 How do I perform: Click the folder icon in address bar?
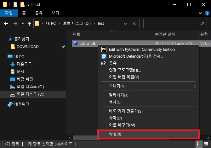37,24
